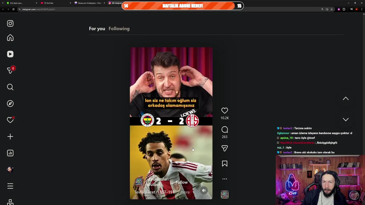The width and height of the screenshot is (365, 205).
Task: Follow the reel's author
Action: (182, 182)
